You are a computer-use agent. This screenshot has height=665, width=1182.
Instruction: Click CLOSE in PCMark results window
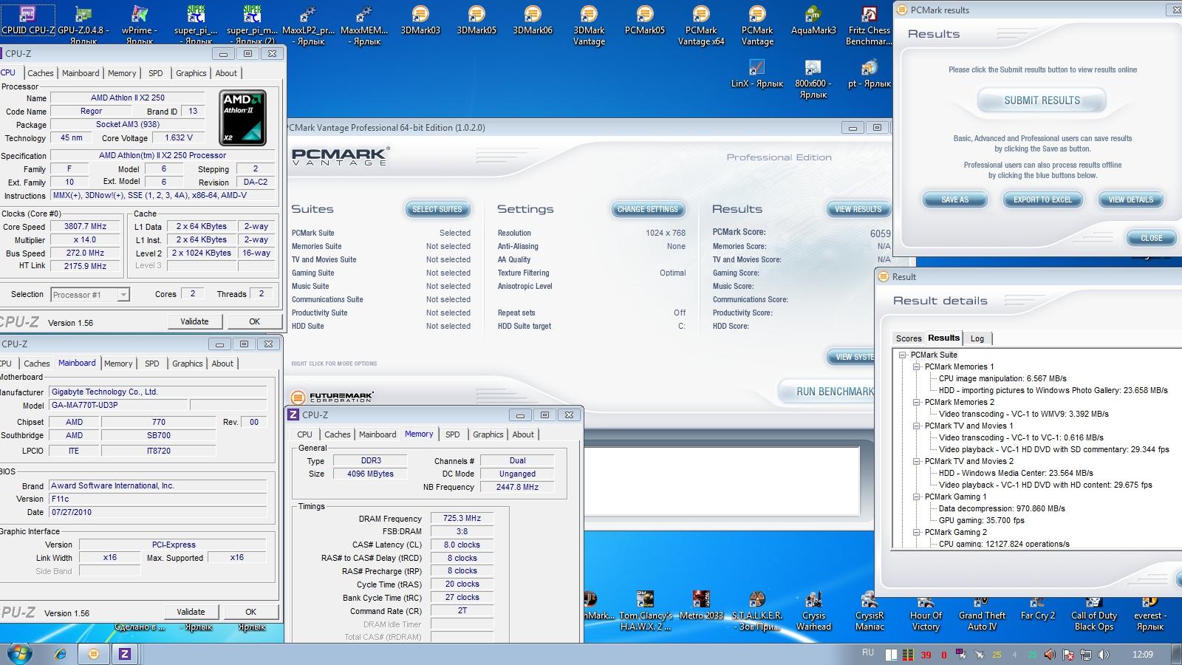click(x=1151, y=238)
